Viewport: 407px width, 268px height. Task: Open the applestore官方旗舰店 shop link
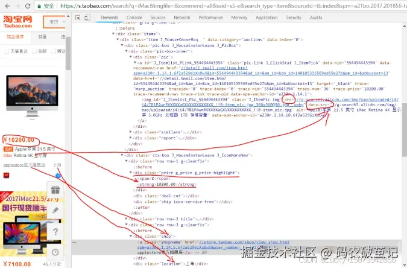[24, 165]
